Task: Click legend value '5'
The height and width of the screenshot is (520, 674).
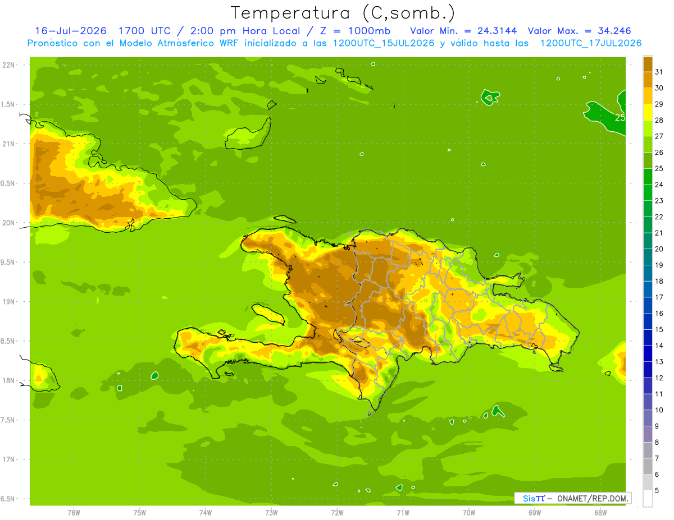Action: (x=657, y=491)
